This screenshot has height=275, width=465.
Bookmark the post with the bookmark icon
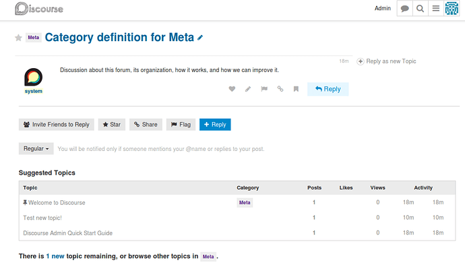pos(296,89)
